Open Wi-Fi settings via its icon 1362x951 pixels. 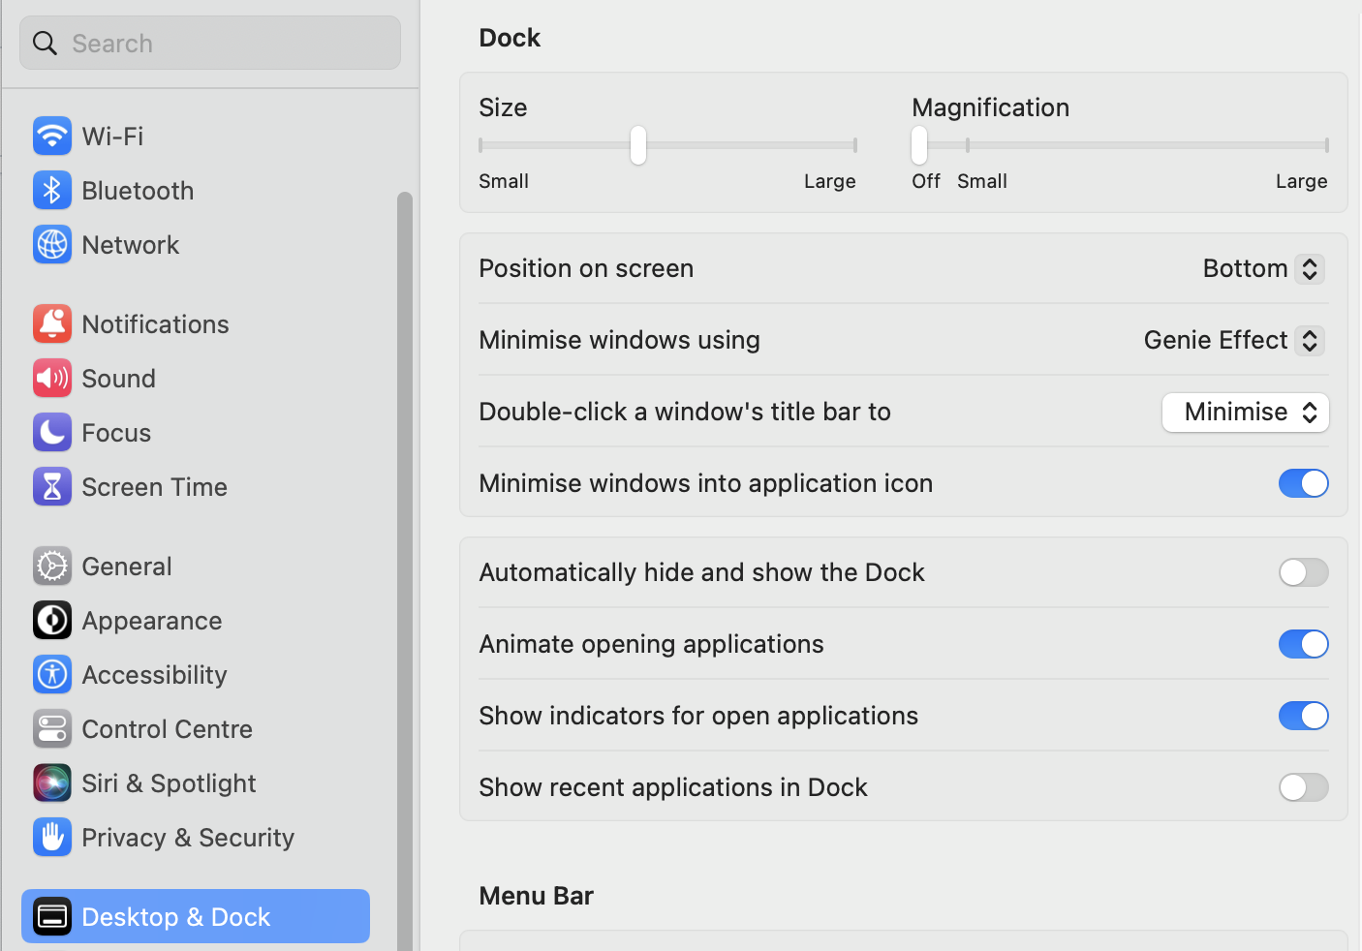(52, 136)
